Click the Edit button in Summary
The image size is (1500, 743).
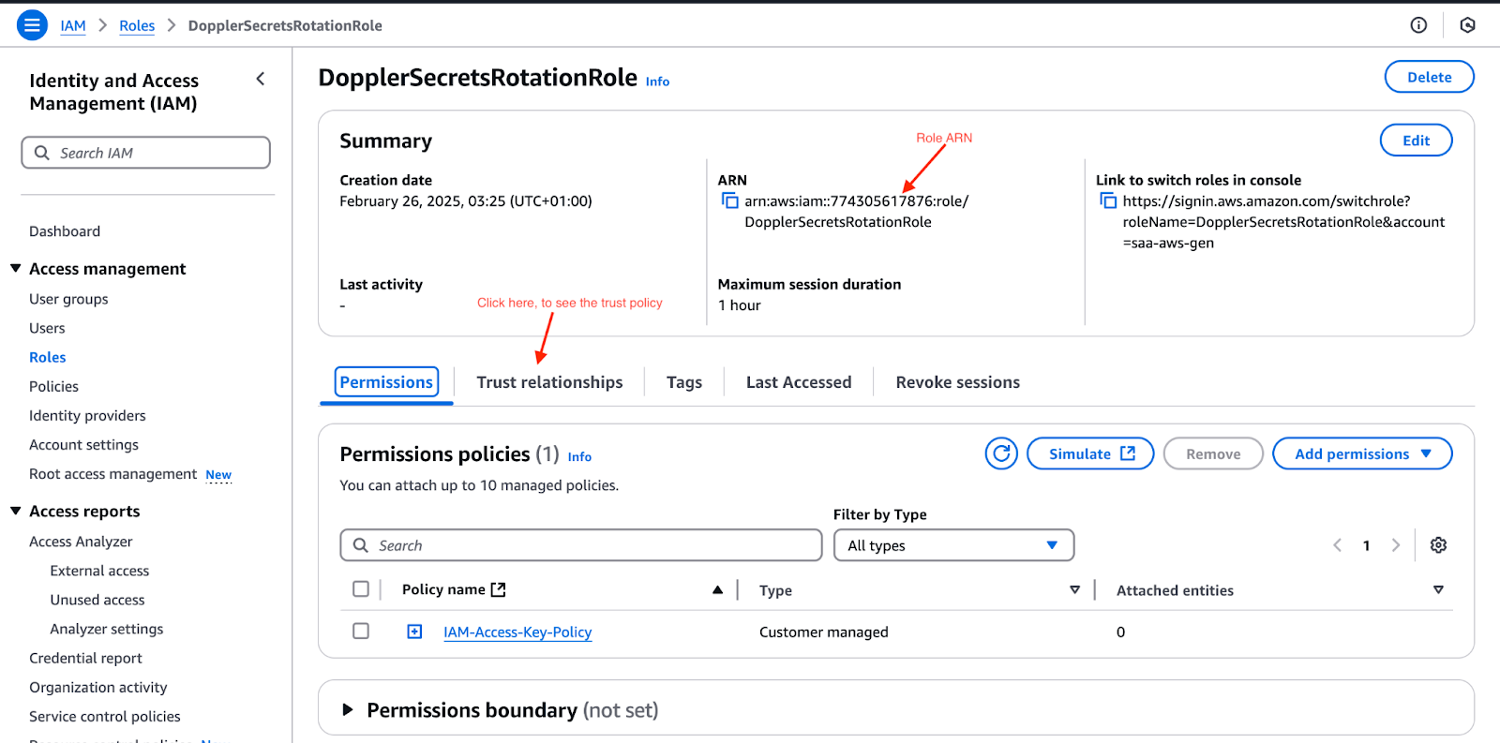pos(1416,141)
